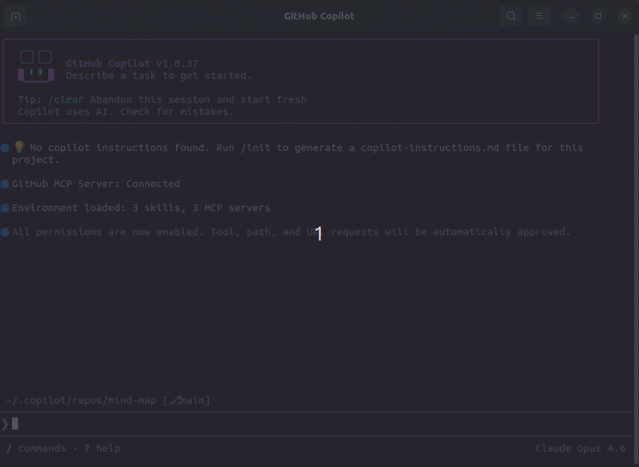This screenshot has height=467, width=639.
Task: Click 'All permissions are now enabled' text
Action: tap(108, 232)
